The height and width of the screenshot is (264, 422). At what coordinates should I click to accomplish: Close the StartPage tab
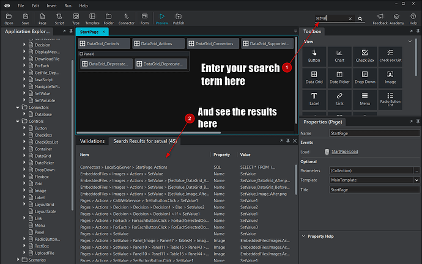click(103, 32)
